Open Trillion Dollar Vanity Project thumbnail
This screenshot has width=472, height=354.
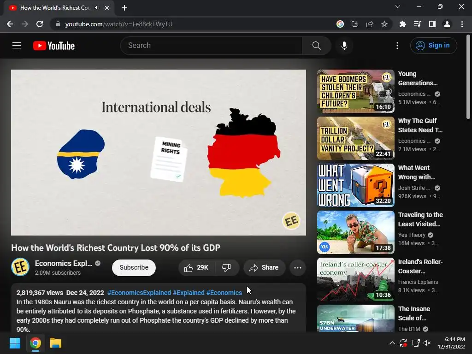click(355, 138)
